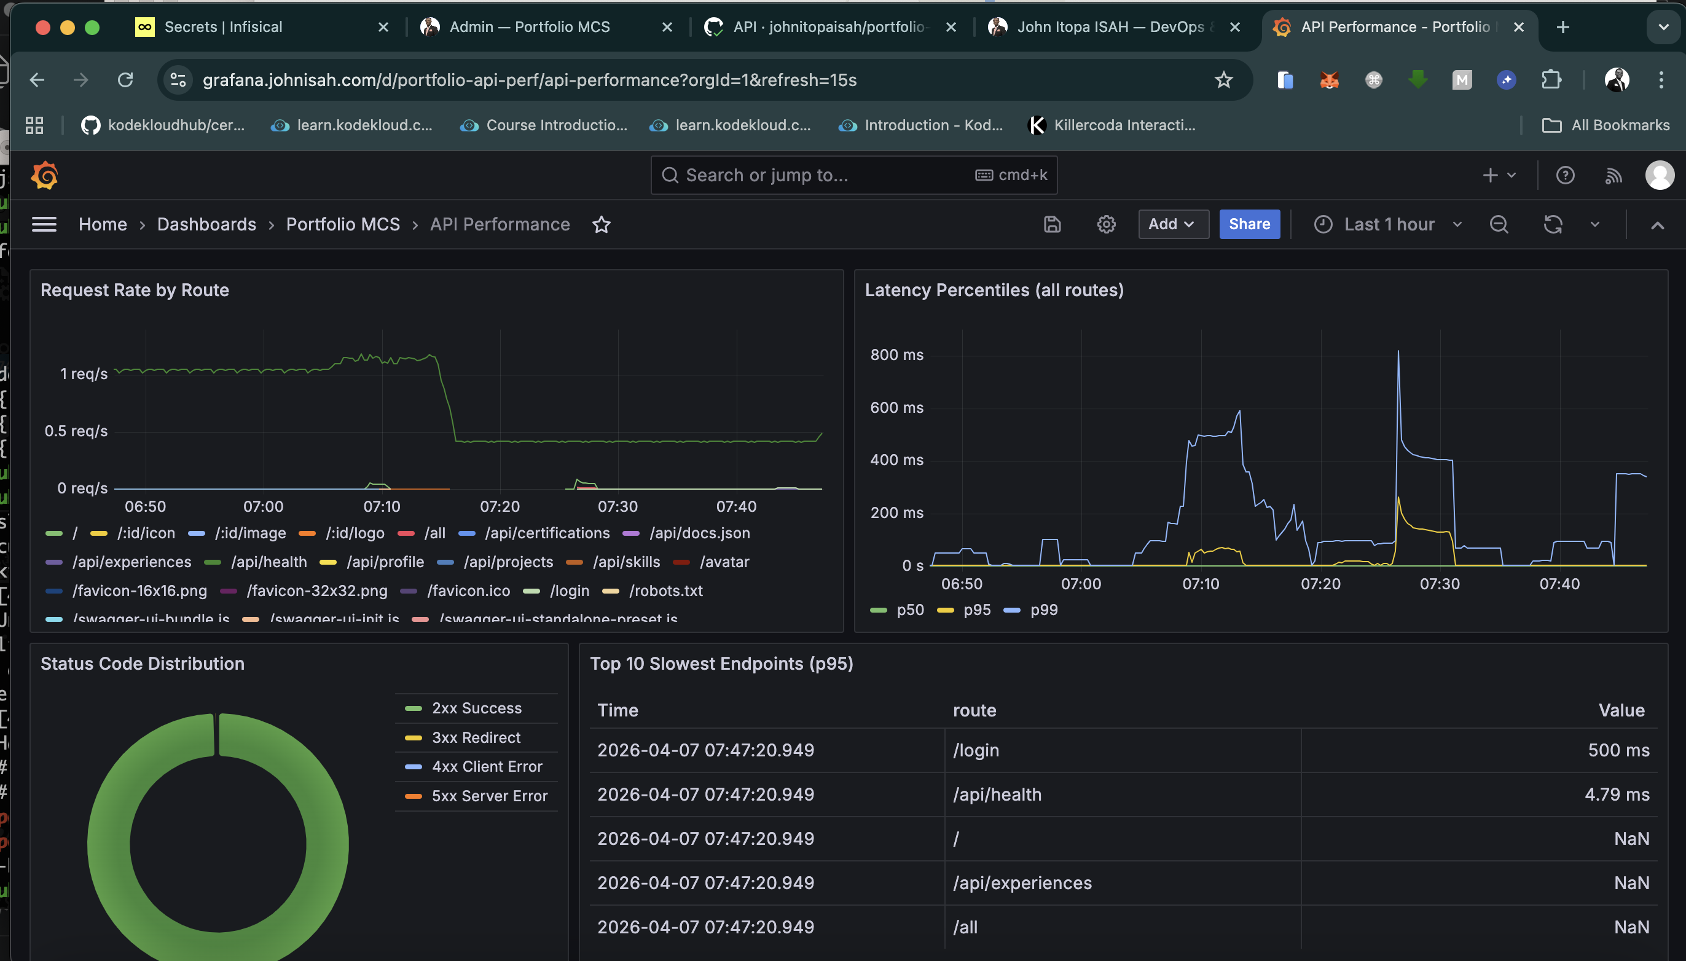Toggle the /api/health route series
Image resolution: width=1686 pixels, height=961 pixels.
[269, 562]
